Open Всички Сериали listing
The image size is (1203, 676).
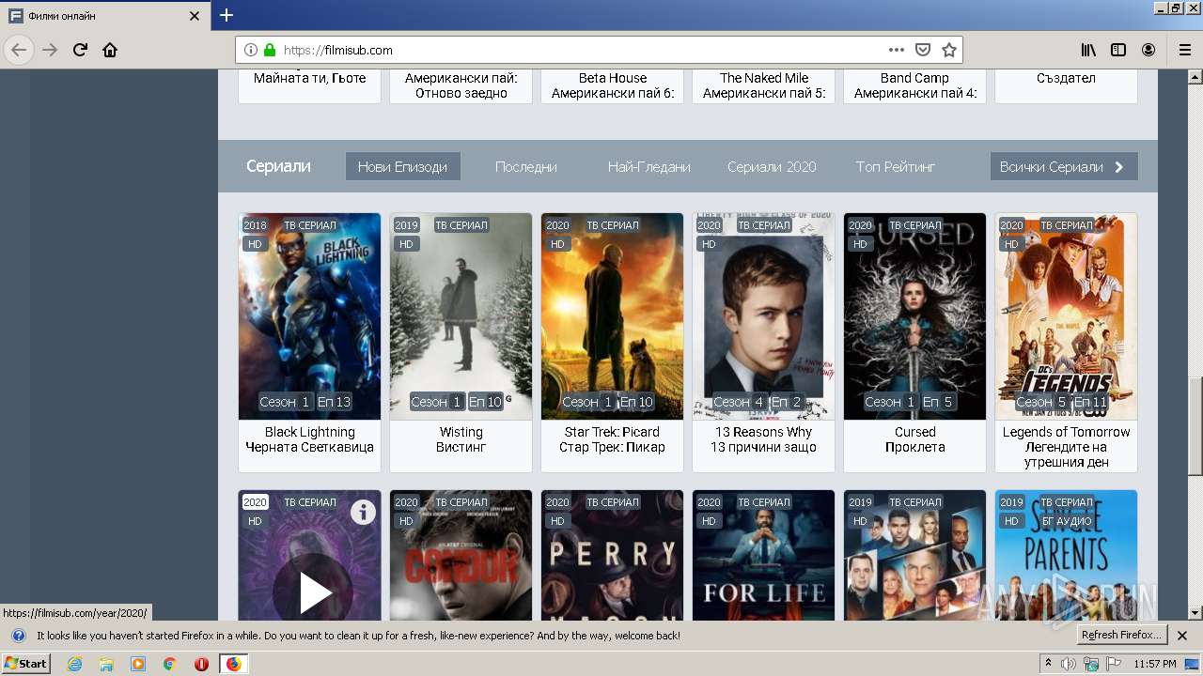click(x=1064, y=166)
